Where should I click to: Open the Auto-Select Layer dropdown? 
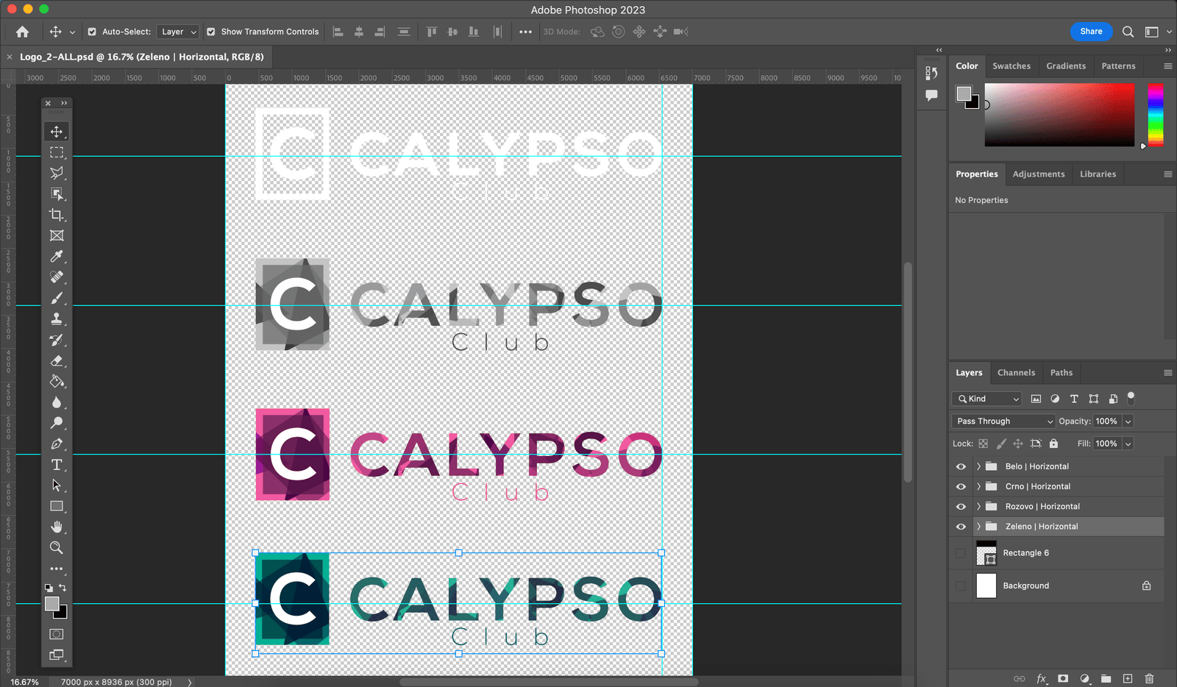pos(178,32)
